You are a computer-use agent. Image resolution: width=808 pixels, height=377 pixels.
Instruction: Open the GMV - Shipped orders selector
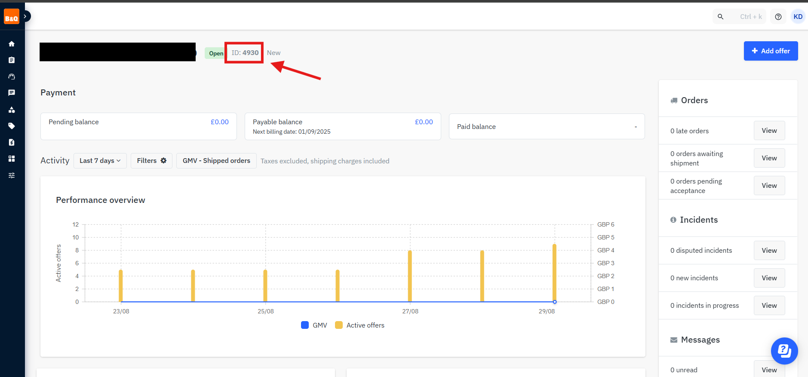(216, 161)
